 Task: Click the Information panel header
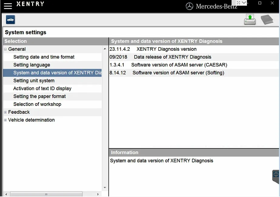[194, 153]
